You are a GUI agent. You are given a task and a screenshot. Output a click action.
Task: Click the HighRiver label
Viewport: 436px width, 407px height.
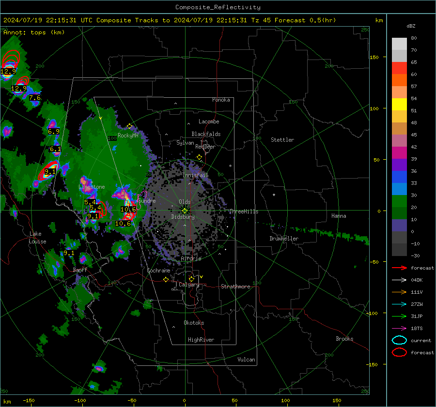[x=201, y=340]
